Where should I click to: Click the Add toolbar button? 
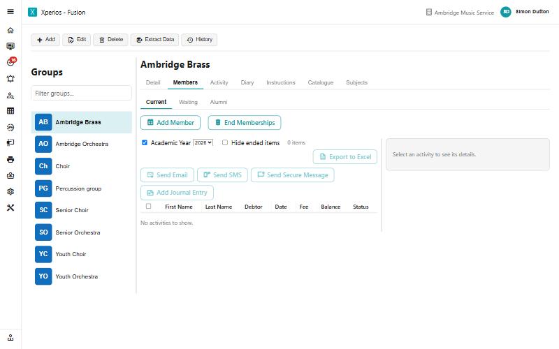pyautogui.click(x=45, y=40)
